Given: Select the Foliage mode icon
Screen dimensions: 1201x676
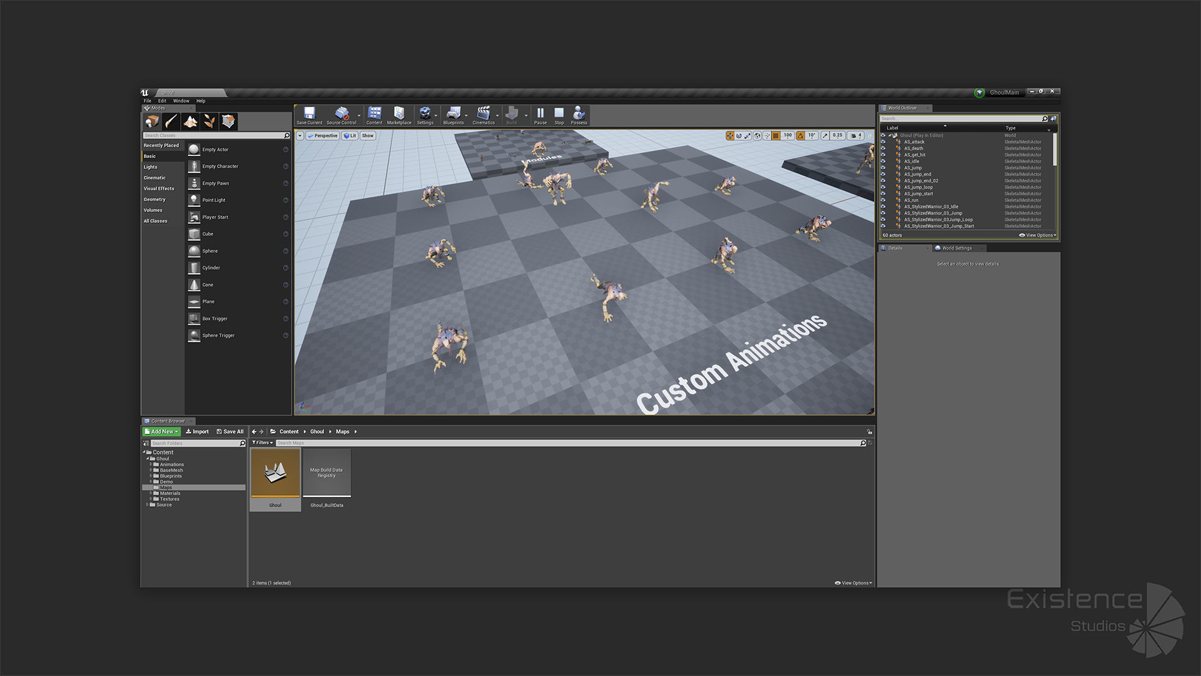Looking at the screenshot, I should pos(210,121).
